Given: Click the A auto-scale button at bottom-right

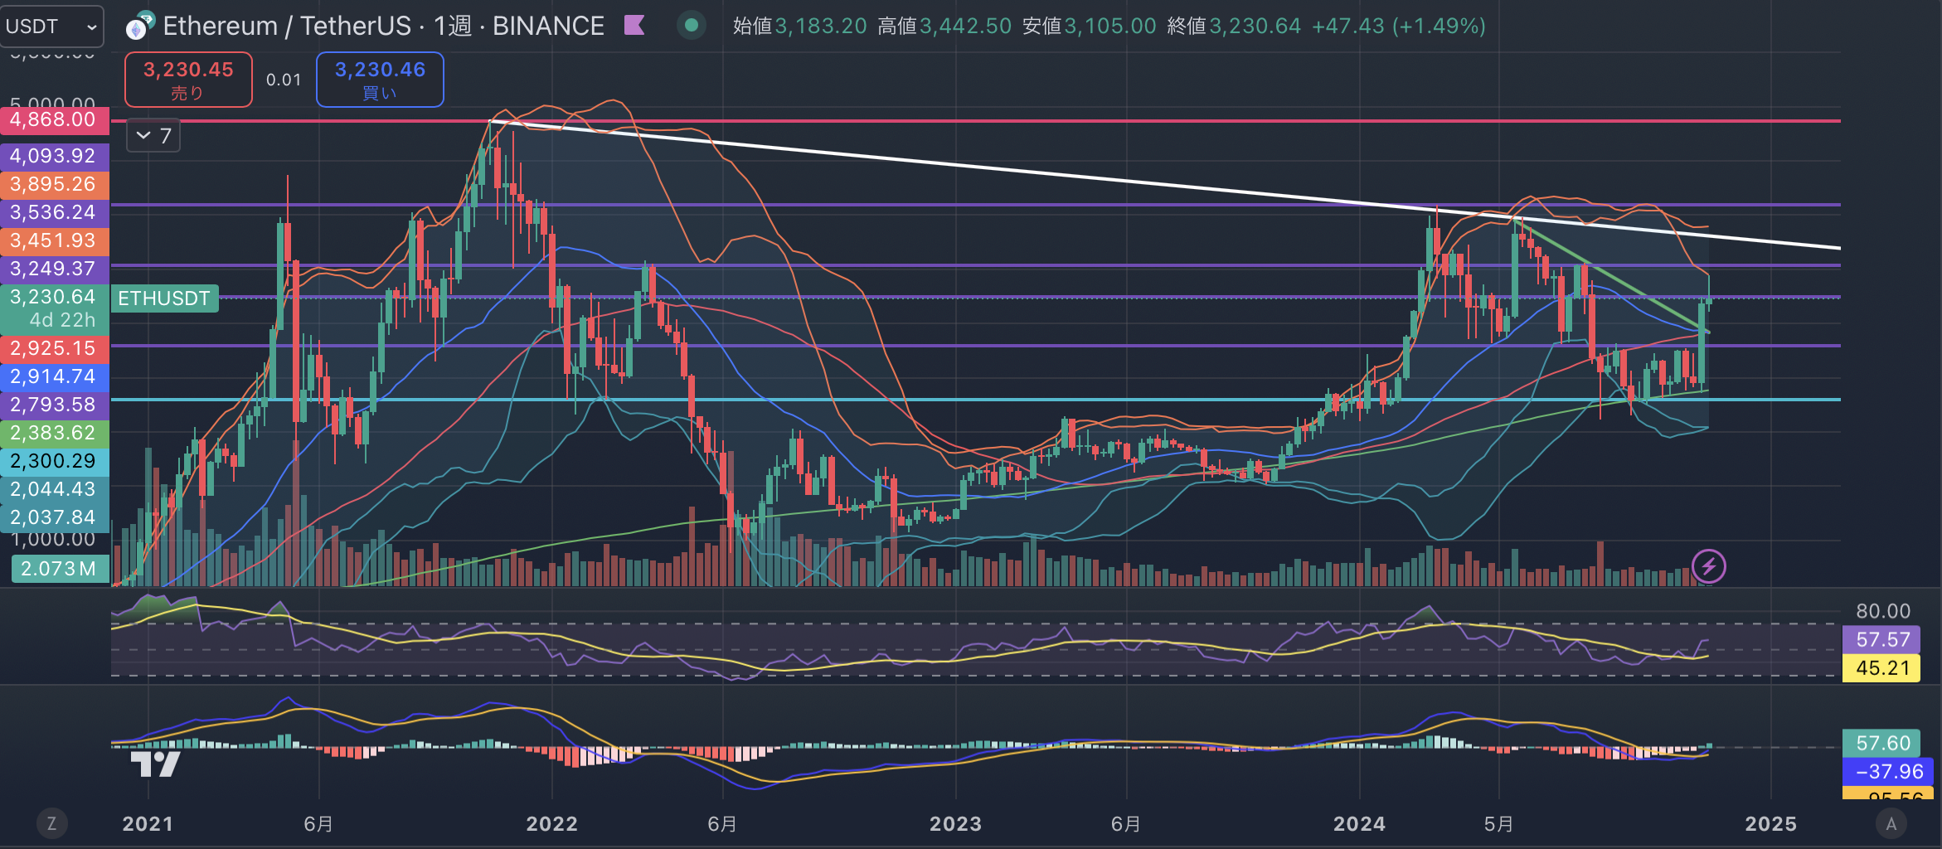Looking at the screenshot, I should (1891, 823).
